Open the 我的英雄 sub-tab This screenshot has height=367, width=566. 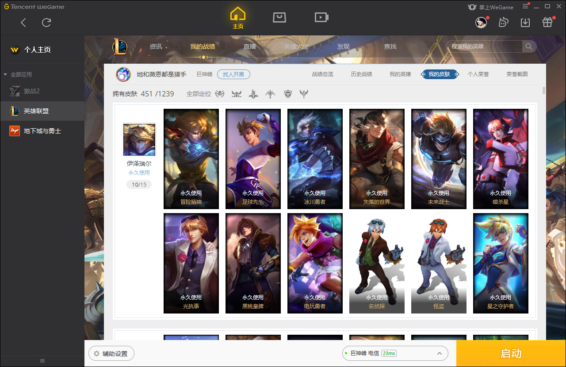click(401, 74)
